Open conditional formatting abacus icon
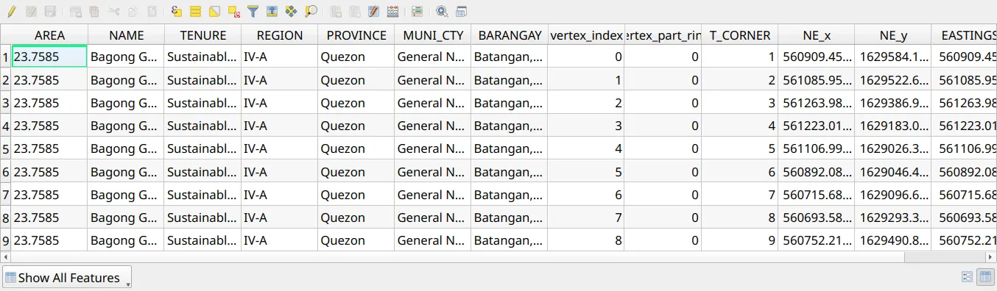Screen dimensions: 997x291 pyautogui.click(x=392, y=12)
